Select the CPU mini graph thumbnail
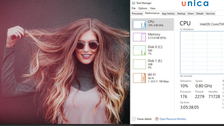This screenshot has height=126, width=224. [139, 24]
